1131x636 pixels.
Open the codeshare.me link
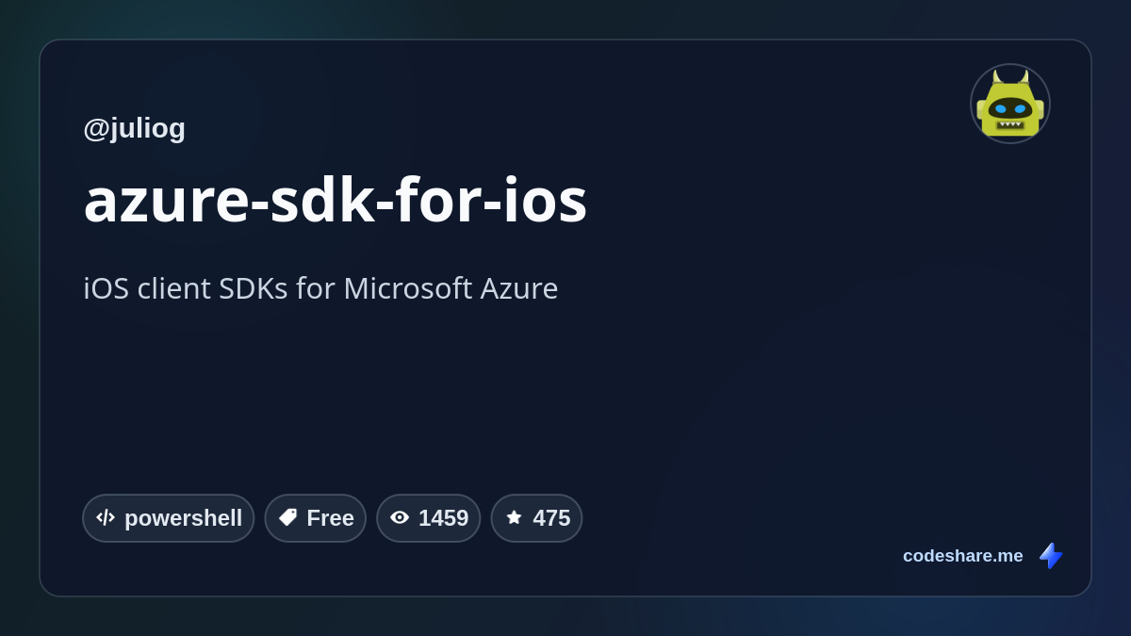pos(962,556)
